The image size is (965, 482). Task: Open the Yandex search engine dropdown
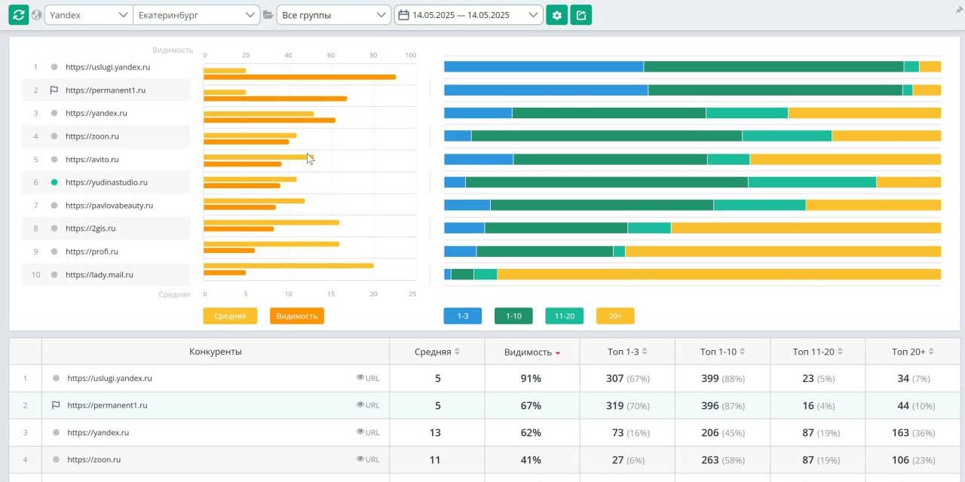[88, 15]
